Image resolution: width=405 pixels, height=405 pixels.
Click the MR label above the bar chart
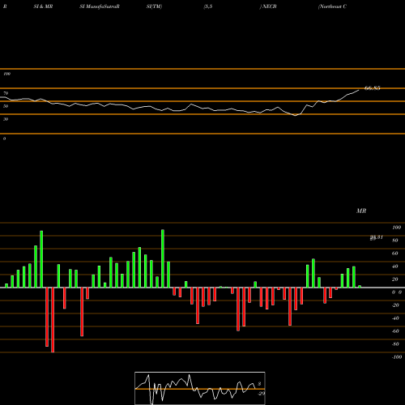[x=361, y=211]
